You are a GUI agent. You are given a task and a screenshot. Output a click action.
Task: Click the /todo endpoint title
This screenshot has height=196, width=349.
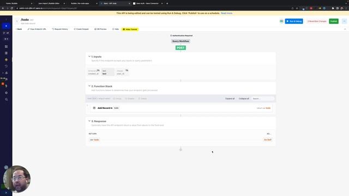tap(25, 20)
